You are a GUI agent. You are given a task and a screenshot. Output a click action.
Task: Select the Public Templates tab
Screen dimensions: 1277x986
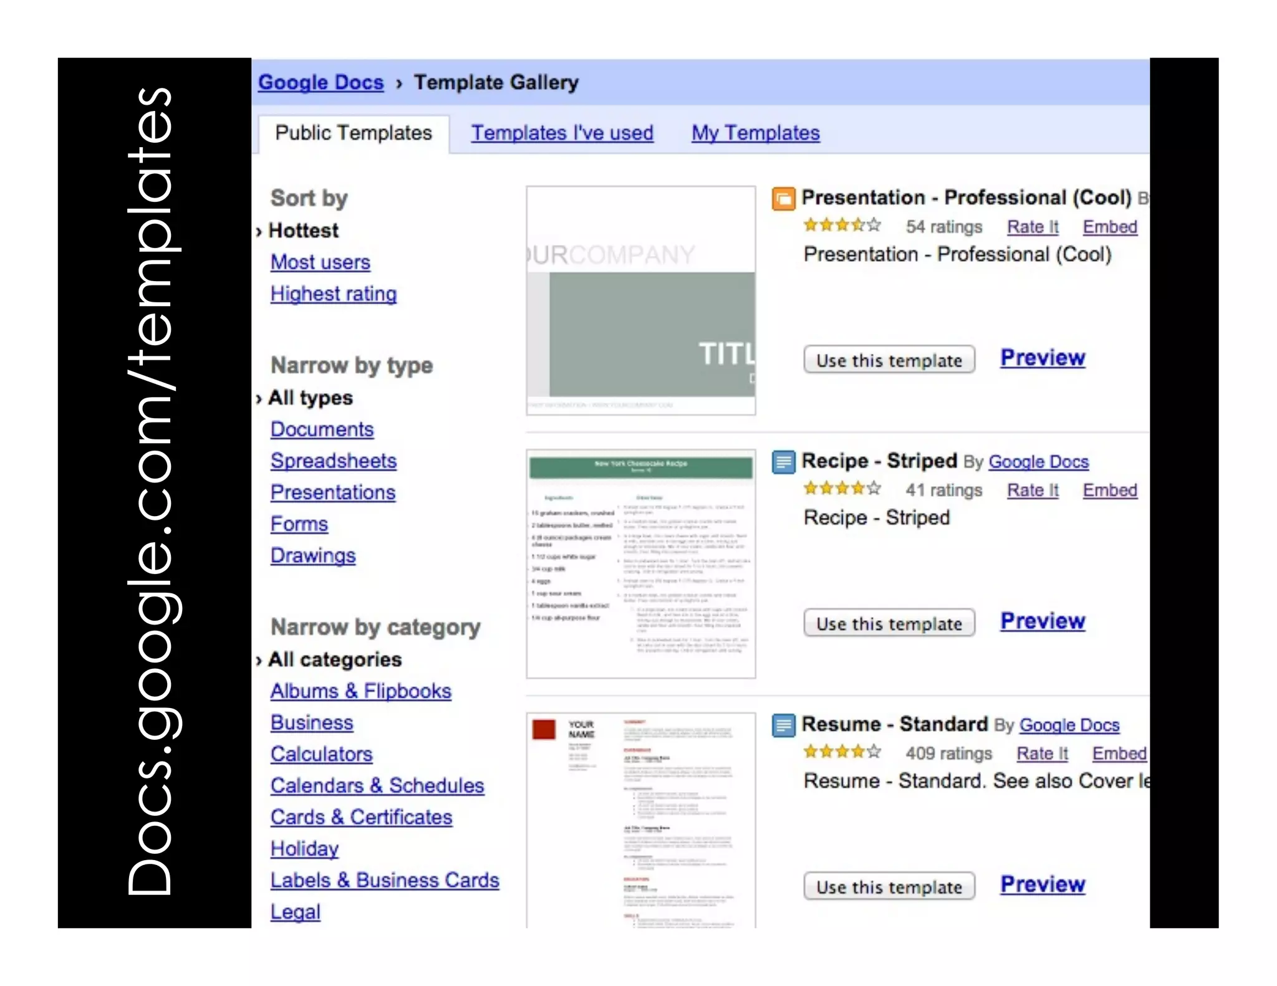tap(353, 133)
